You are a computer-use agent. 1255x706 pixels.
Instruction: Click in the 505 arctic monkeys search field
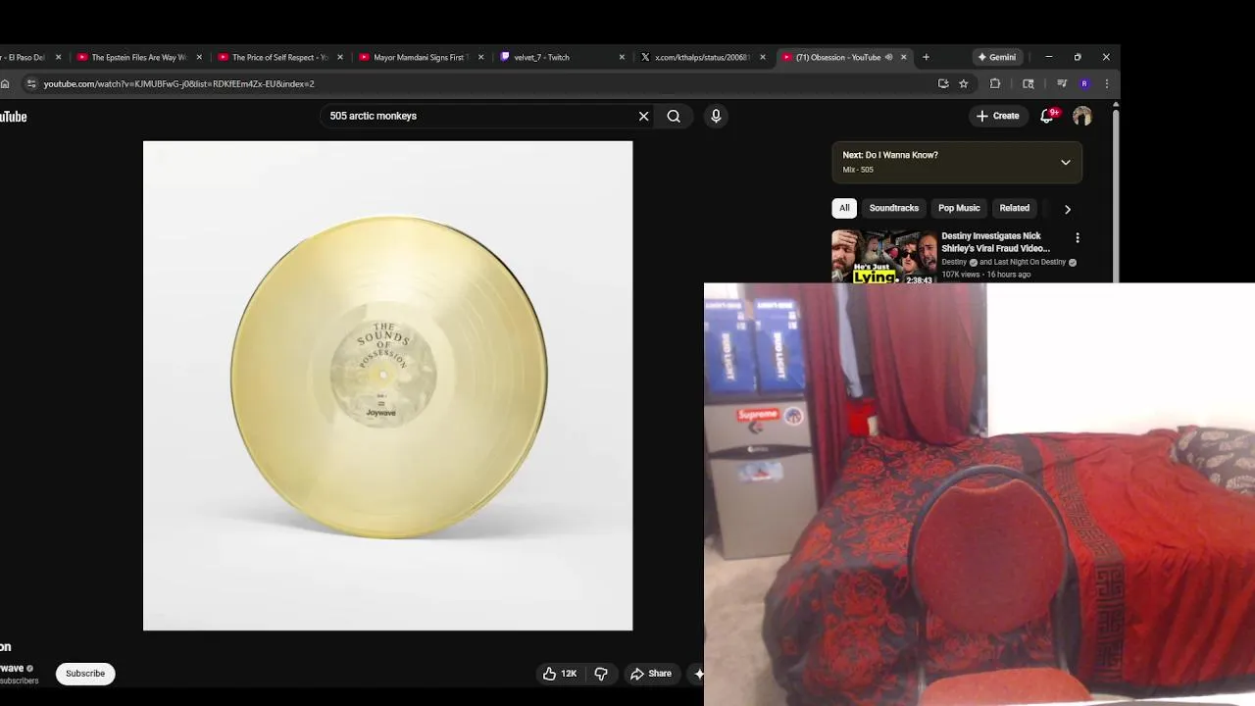pos(480,116)
